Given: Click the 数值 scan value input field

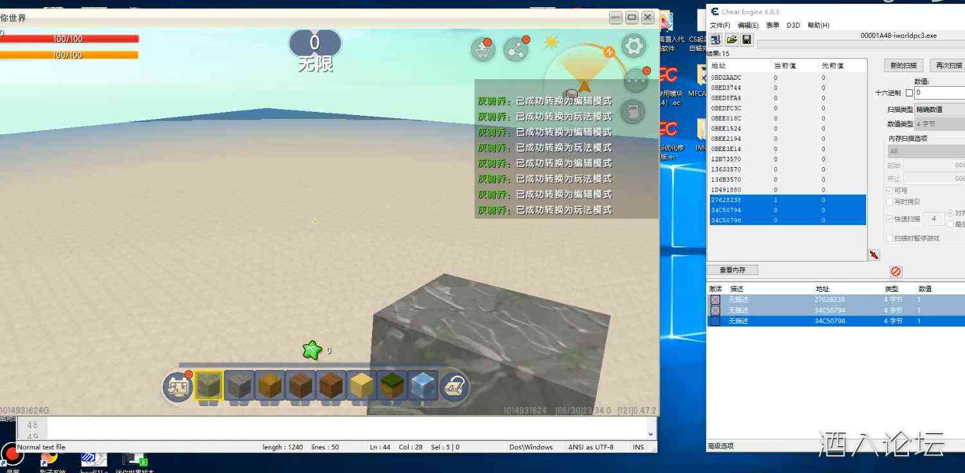Looking at the screenshot, I should (939, 93).
